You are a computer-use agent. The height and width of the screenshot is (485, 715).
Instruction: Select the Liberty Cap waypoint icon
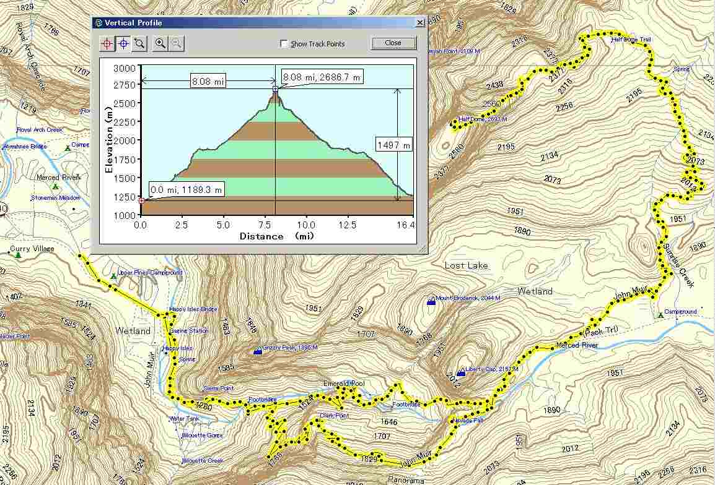pyautogui.click(x=460, y=372)
